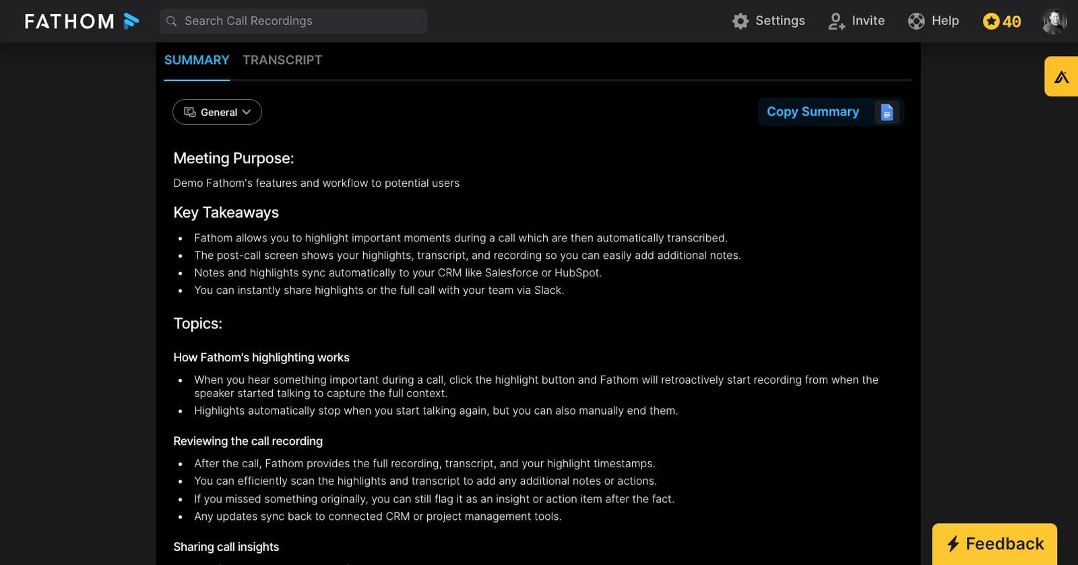The height and width of the screenshot is (565, 1078).
Task: Open Settings via the gear icon
Action: click(740, 21)
